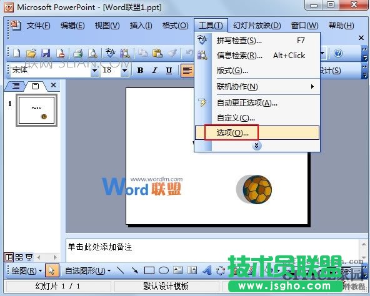Open the View menu

tap(107, 25)
